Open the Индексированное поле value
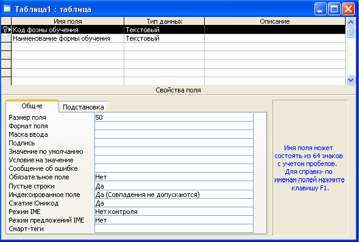Screen dimensions: 359x242 point(174,195)
